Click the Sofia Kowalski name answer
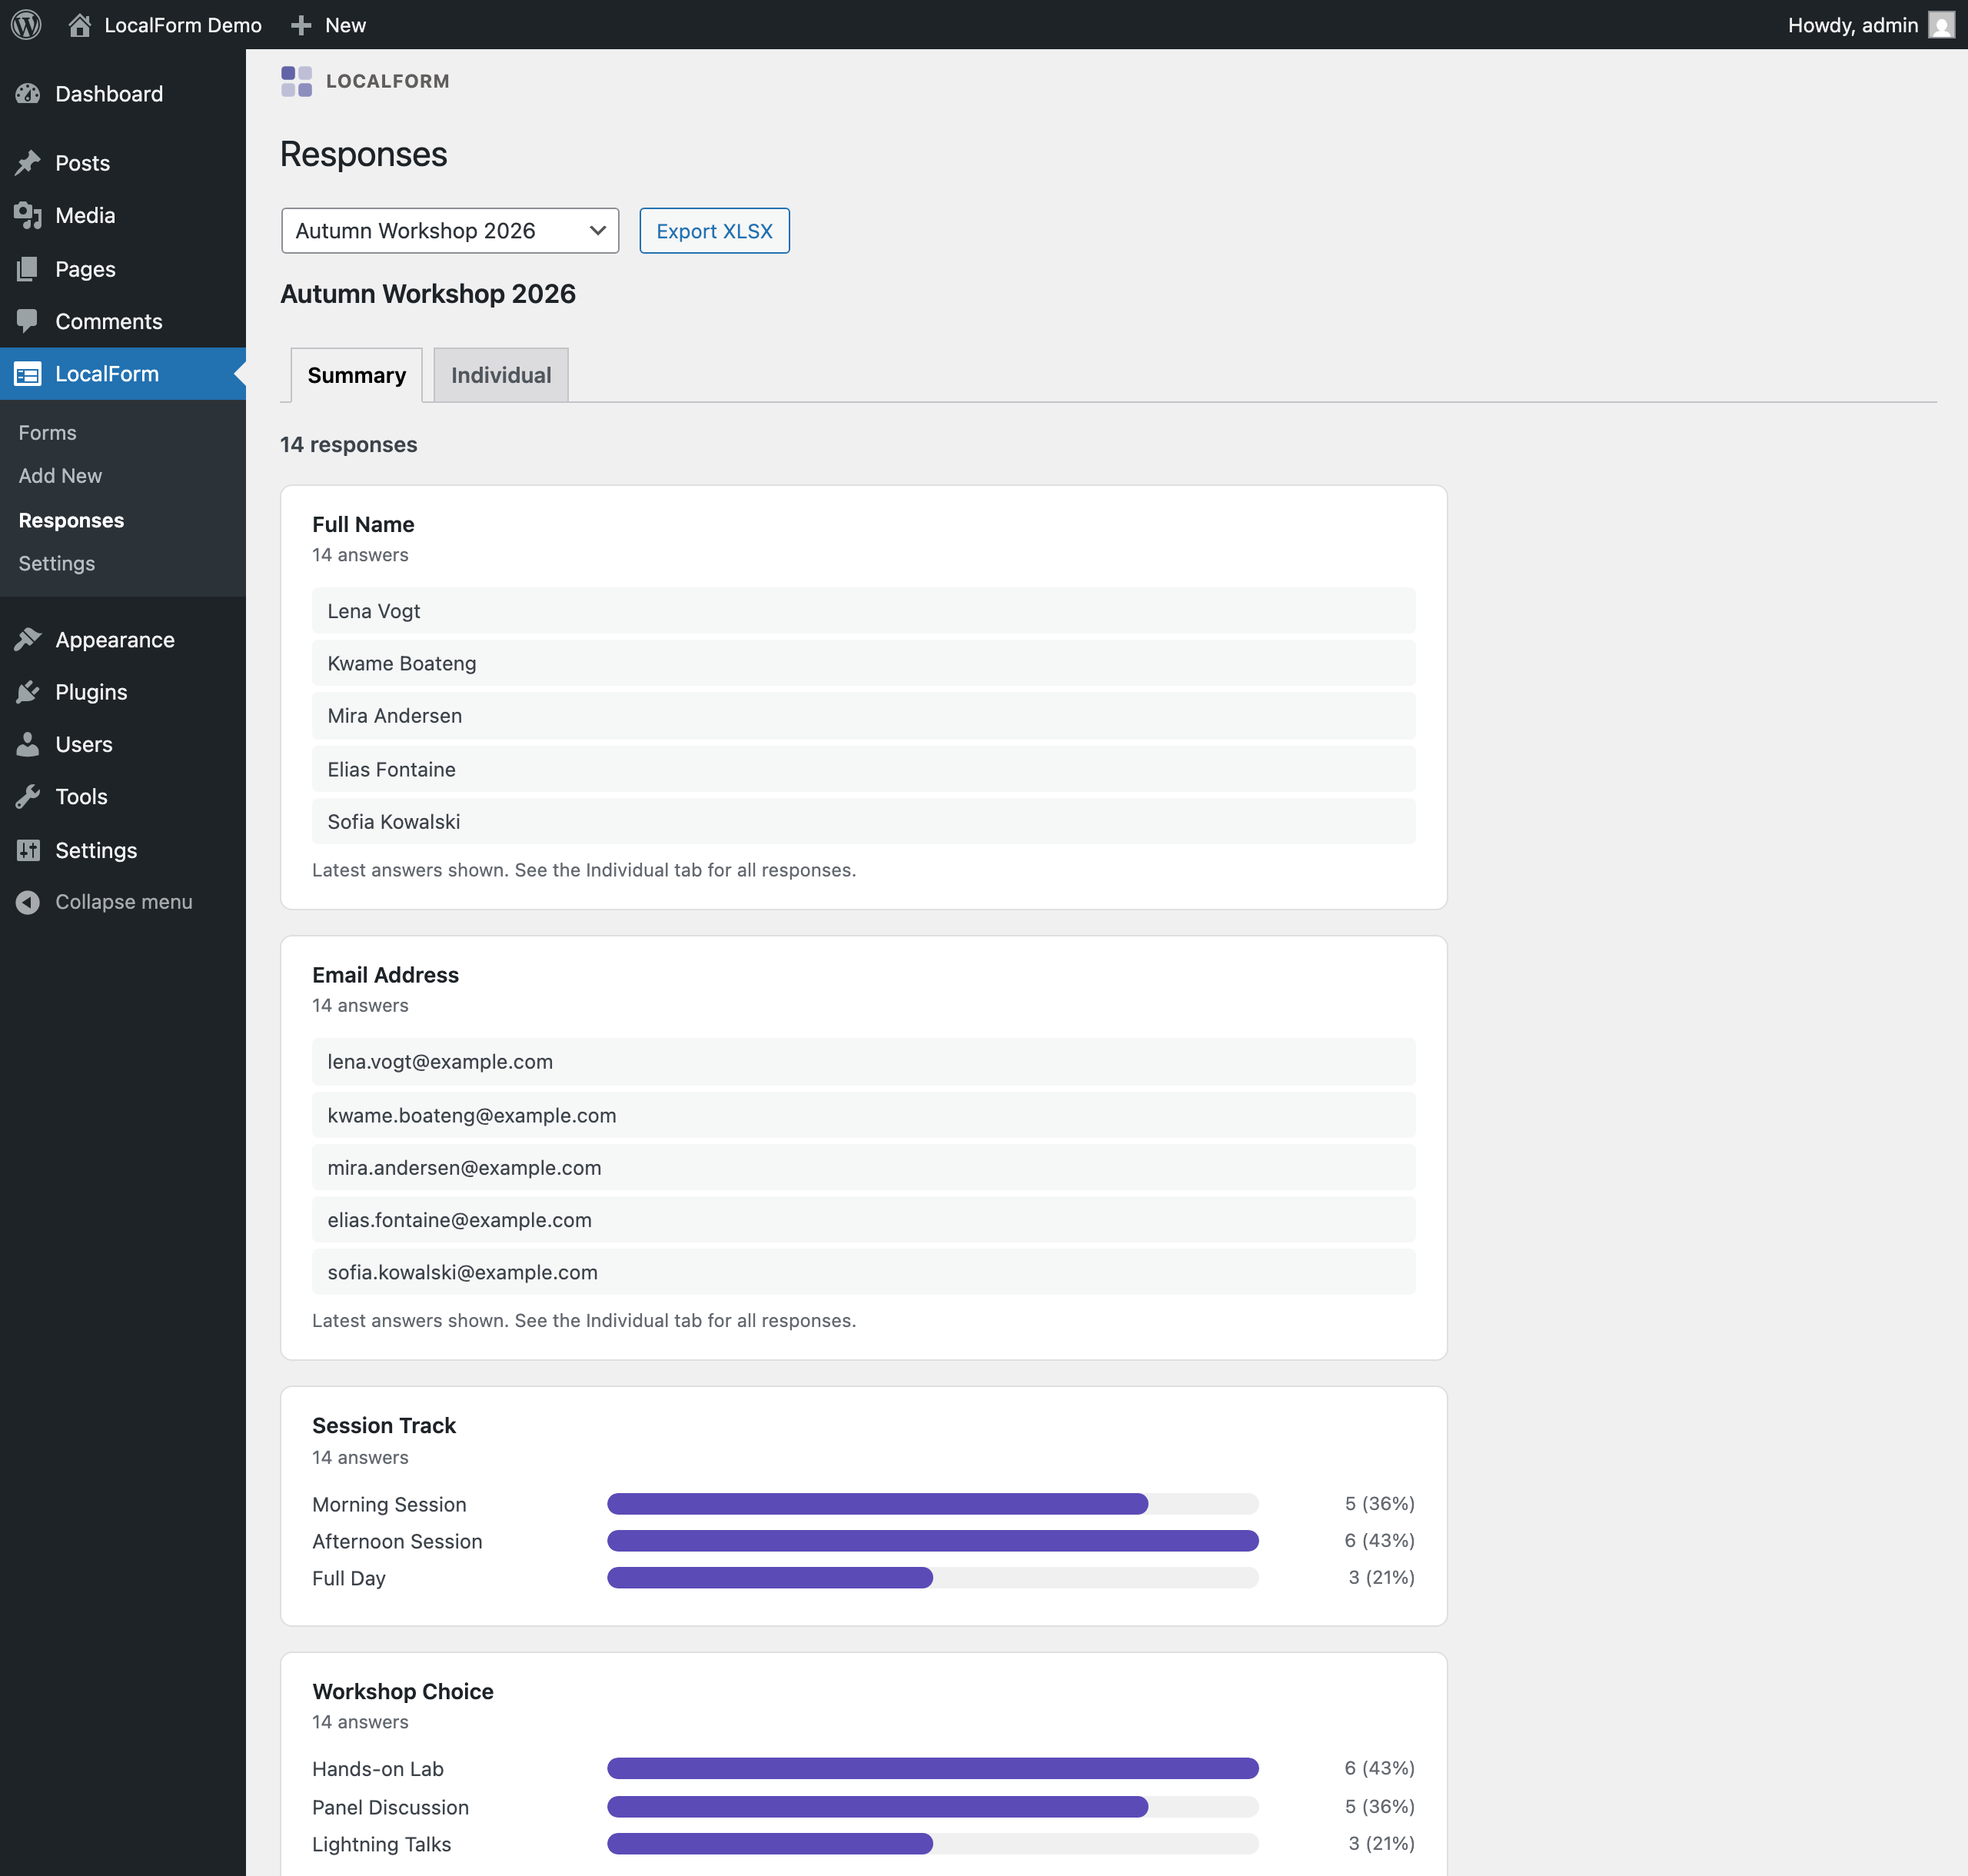This screenshot has height=1876, width=1968. (x=863, y=821)
